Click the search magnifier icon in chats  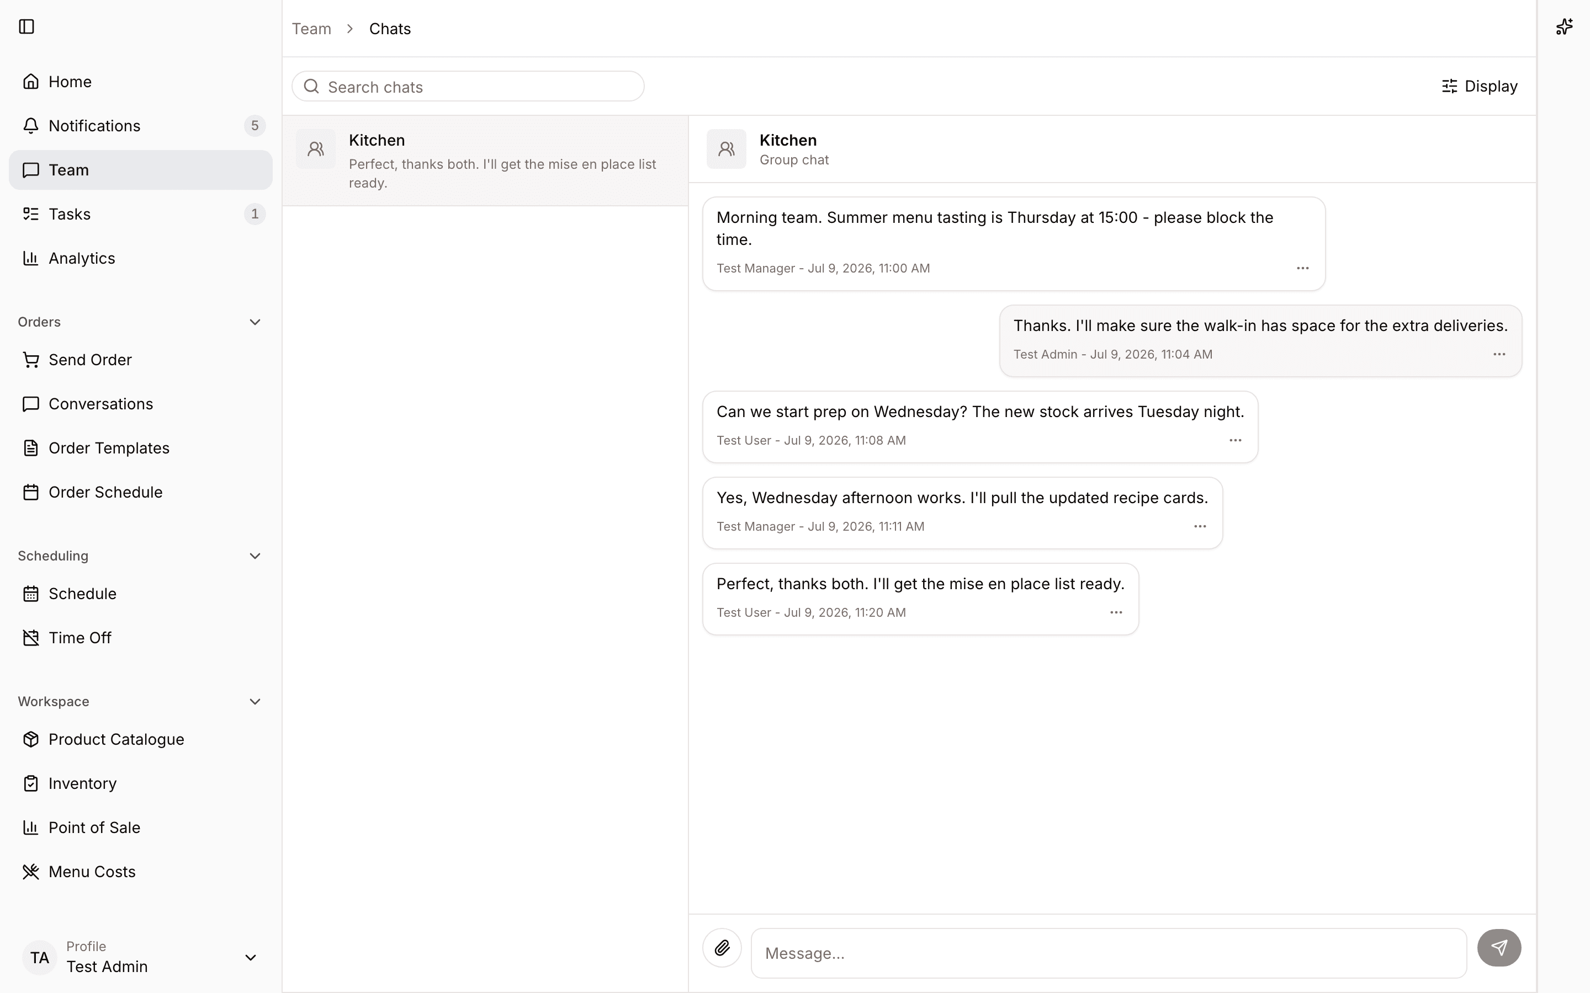tap(311, 87)
